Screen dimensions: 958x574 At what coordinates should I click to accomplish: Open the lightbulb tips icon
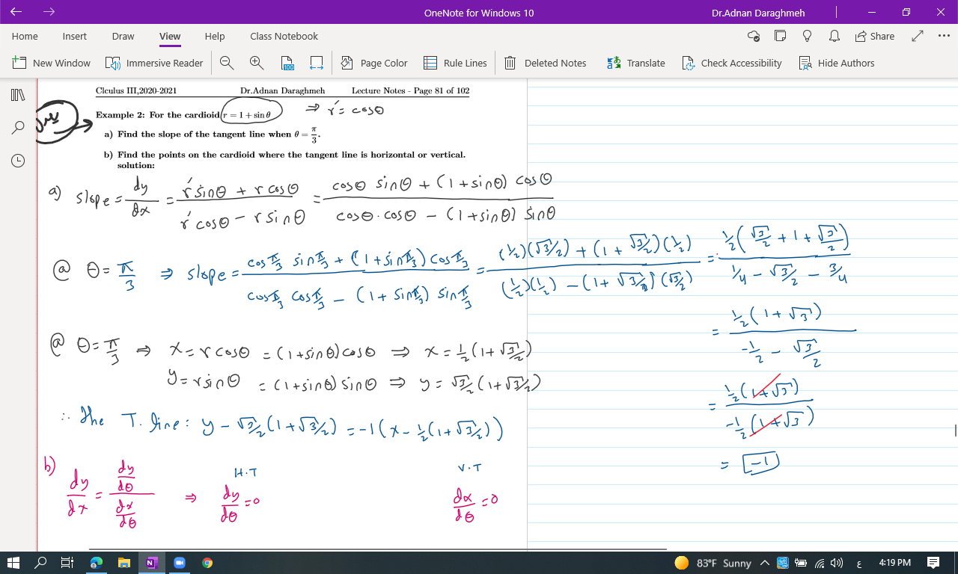click(x=807, y=36)
